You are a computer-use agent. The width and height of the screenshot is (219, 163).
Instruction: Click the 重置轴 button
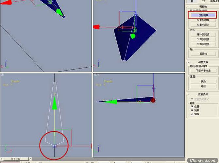coord(203,54)
